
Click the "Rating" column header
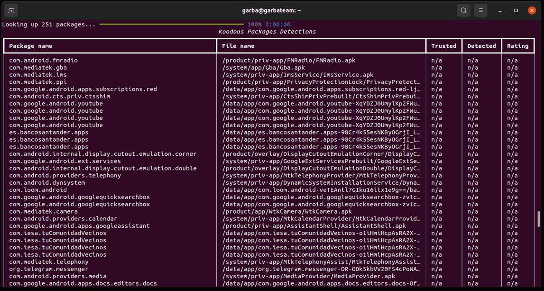[518, 46]
